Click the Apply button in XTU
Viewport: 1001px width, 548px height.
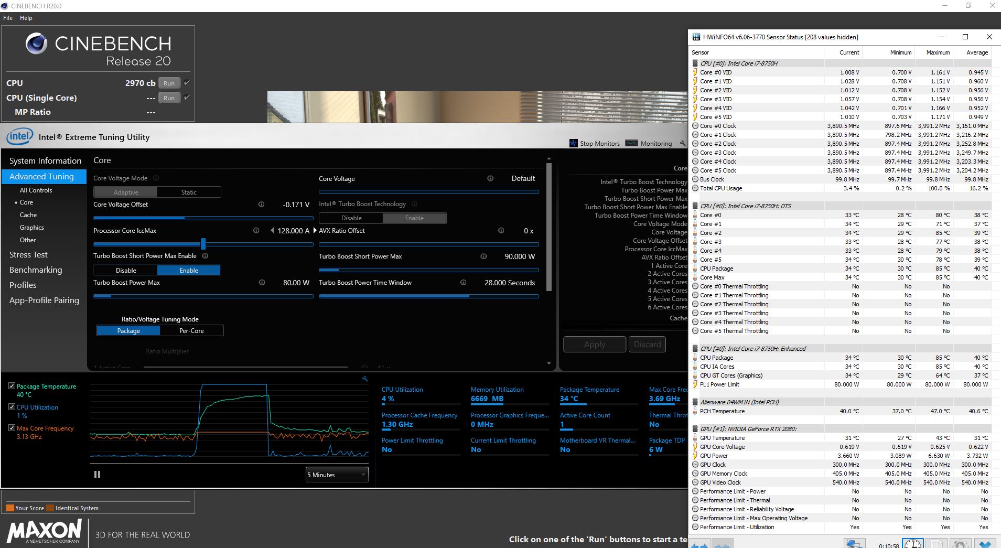595,345
